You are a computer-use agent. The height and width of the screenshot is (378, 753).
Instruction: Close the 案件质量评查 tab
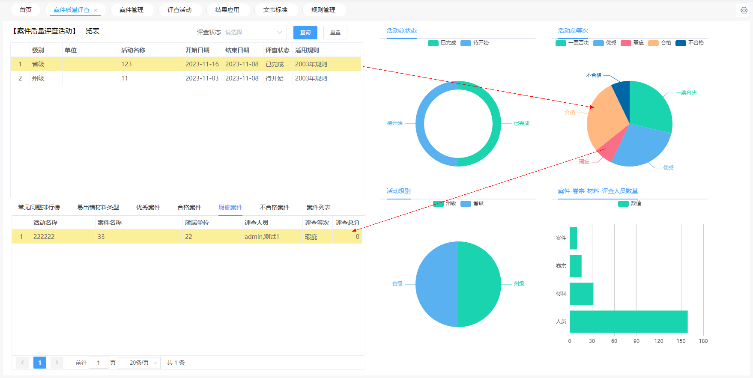click(x=96, y=10)
